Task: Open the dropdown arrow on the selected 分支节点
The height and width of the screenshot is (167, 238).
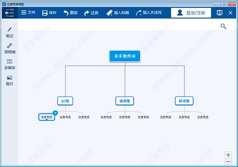Action: [x=56, y=113]
